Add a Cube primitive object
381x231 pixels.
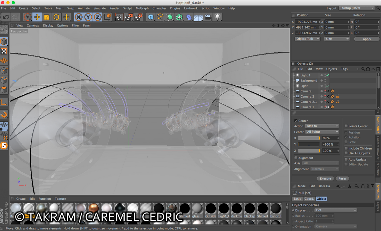point(151,17)
